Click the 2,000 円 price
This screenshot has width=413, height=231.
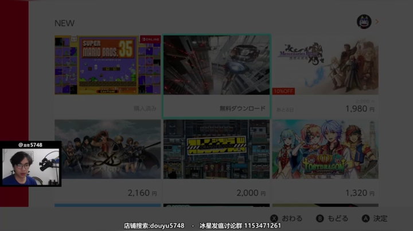click(x=251, y=193)
